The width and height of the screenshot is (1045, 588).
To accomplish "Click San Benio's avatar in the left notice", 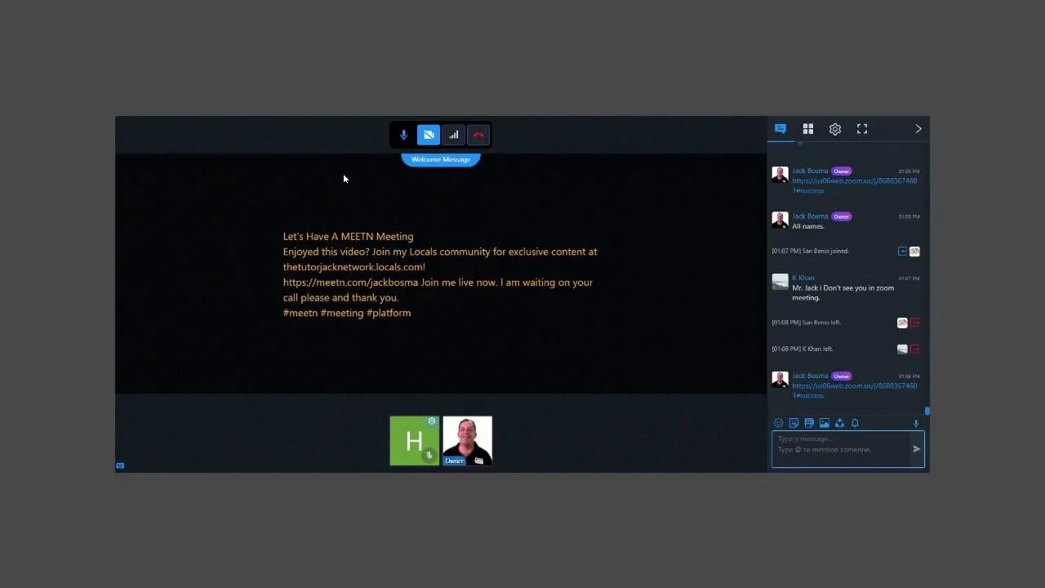I will [x=902, y=323].
